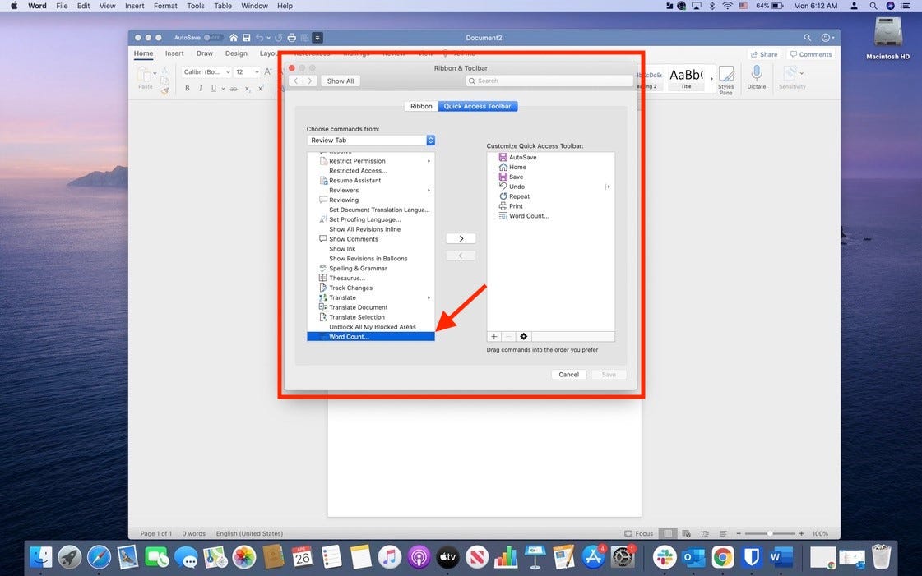Click the Underline formatting button
This screenshot has width=922, height=576.
[x=214, y=89]
